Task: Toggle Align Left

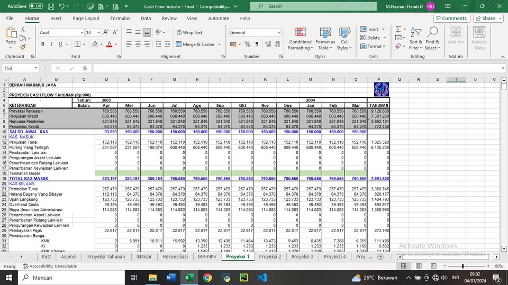Action: tap(129, 44)
